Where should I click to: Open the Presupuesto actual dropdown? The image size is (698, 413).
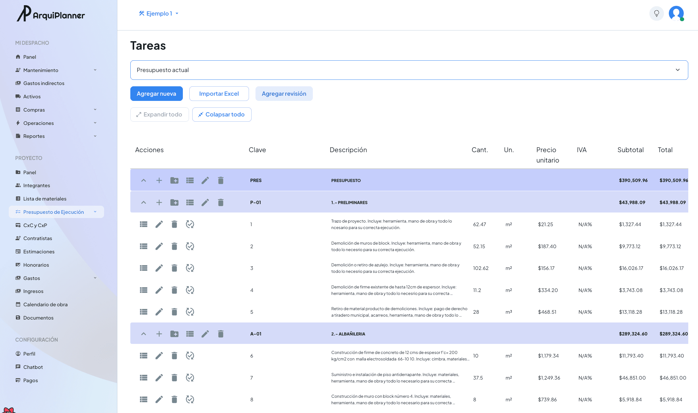[x=409, y=70]
